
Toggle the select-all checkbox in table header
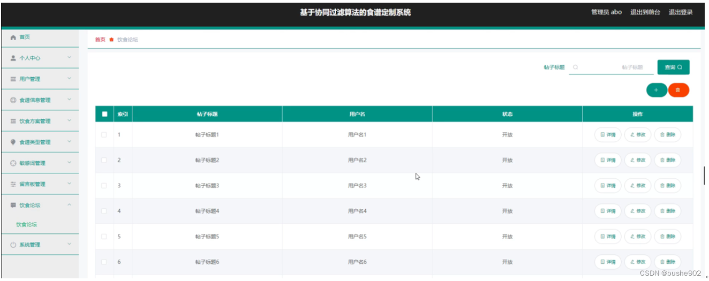point(104,114)
